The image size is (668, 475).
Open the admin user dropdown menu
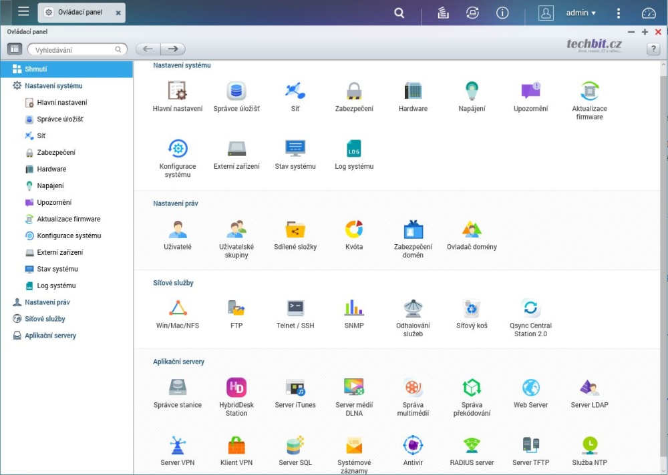[x=580, y=13]
